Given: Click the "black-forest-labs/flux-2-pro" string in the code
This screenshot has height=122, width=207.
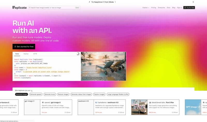Looking at the screenshot, I should point(39,68).
